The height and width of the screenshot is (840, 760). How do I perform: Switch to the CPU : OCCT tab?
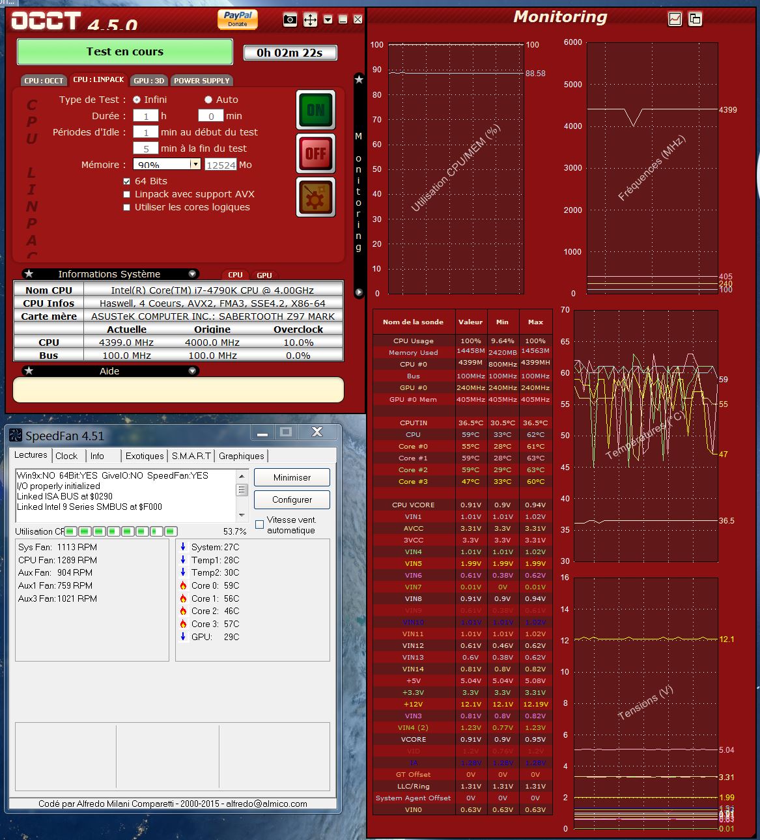(x=44, y=81)
